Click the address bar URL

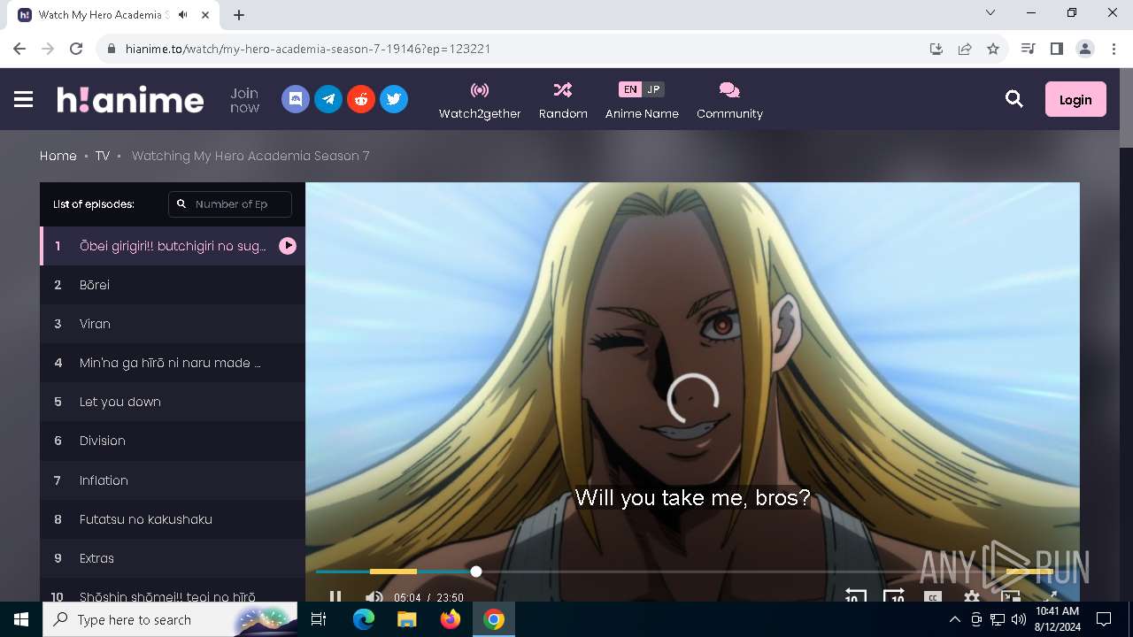(308, 49)
